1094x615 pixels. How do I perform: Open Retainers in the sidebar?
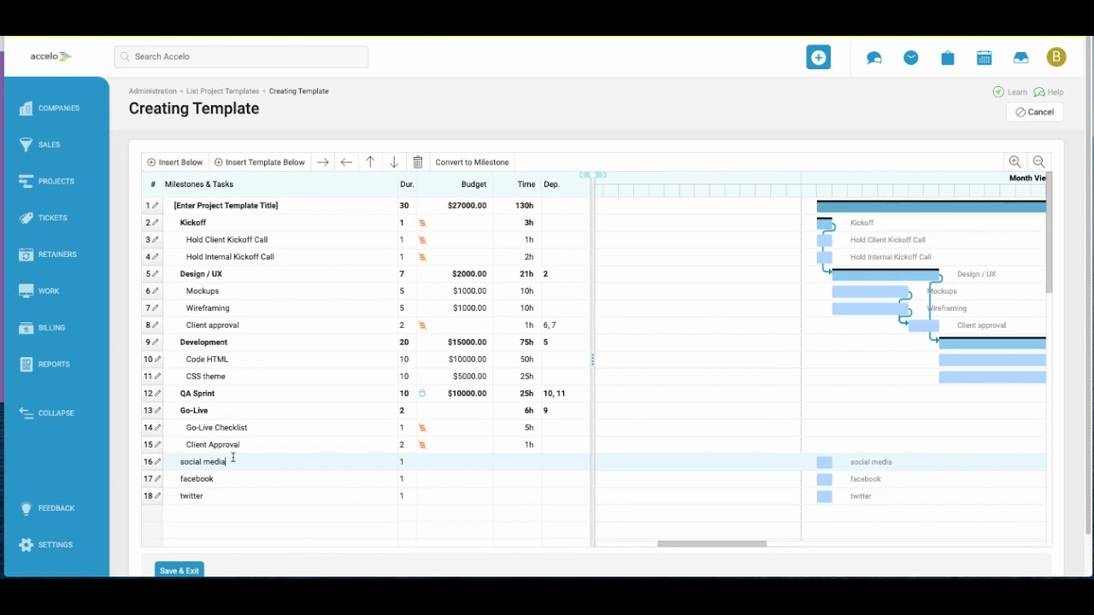click(48, 255)
